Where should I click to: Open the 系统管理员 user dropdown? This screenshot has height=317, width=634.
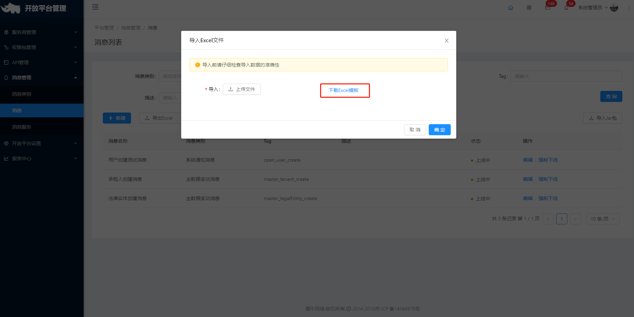593,8
